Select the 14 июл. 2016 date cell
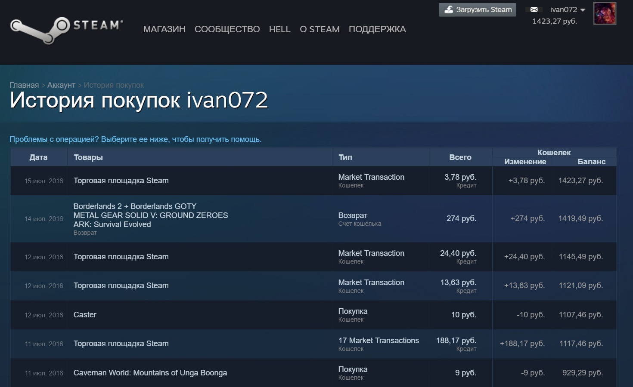This screenshot has height=387, width=633. coord(44,219)
